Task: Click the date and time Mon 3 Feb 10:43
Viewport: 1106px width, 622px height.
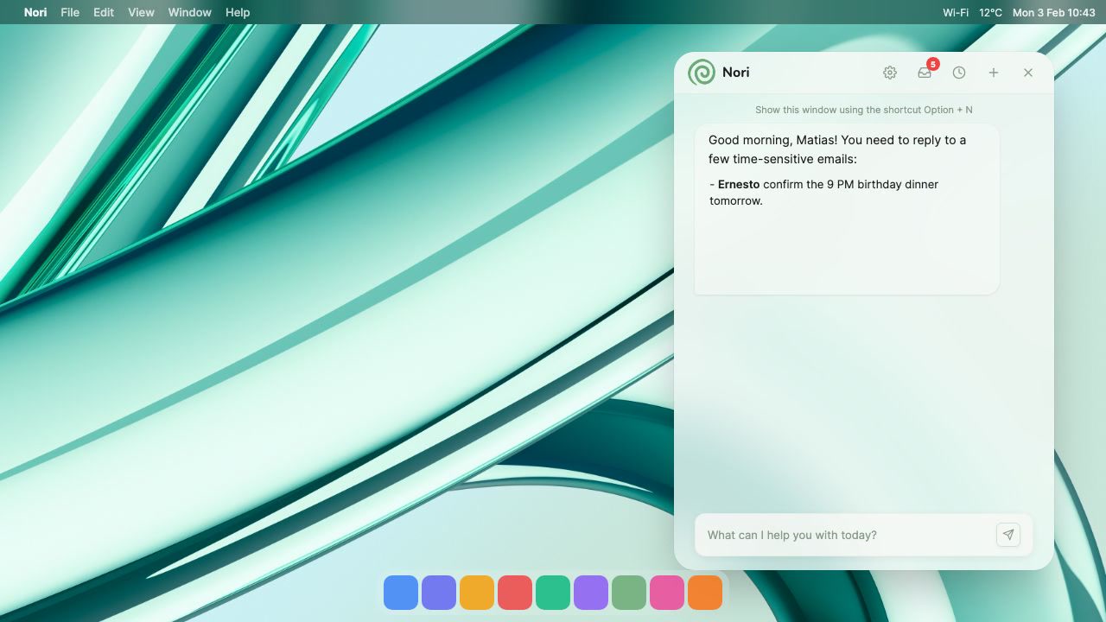Action: [1054, 12]
